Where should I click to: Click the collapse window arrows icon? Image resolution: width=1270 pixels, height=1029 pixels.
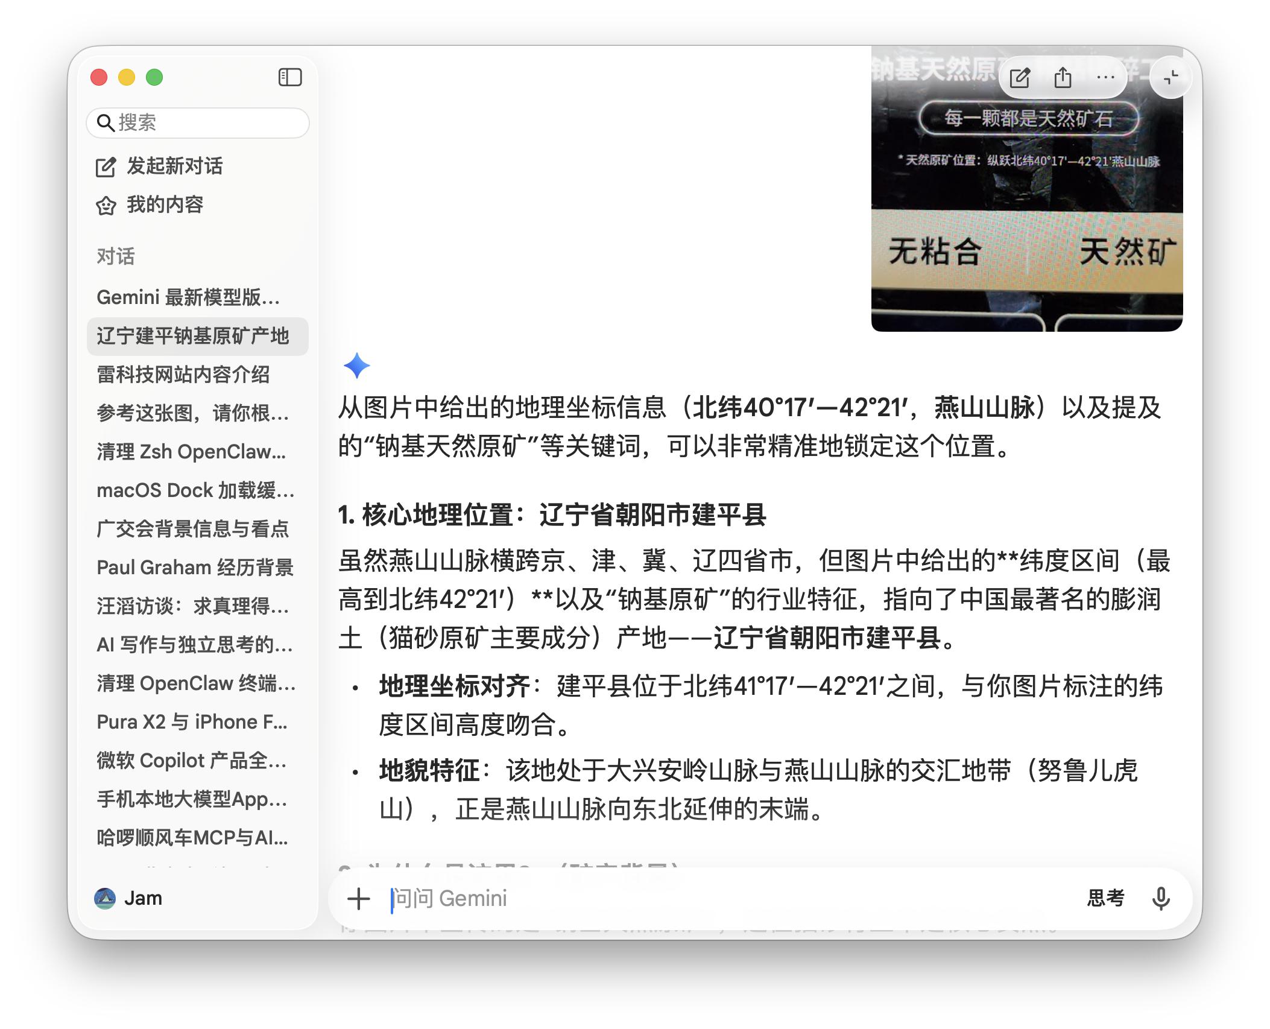tap(1170, 78)
